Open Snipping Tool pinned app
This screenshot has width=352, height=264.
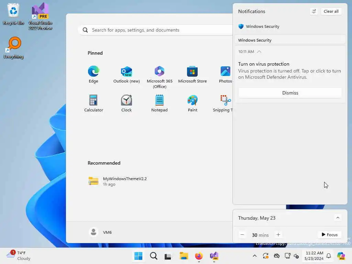click(223, 103)
